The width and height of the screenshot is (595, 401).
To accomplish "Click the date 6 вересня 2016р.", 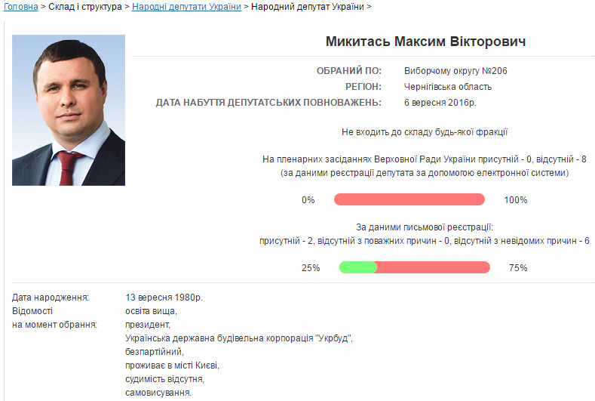I will click(x=440, y=102).
